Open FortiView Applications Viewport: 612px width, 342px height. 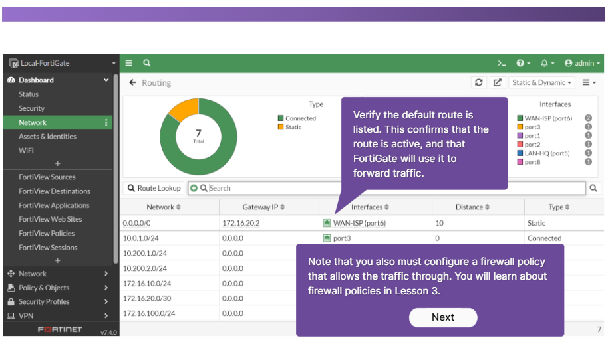pos(55,205)
